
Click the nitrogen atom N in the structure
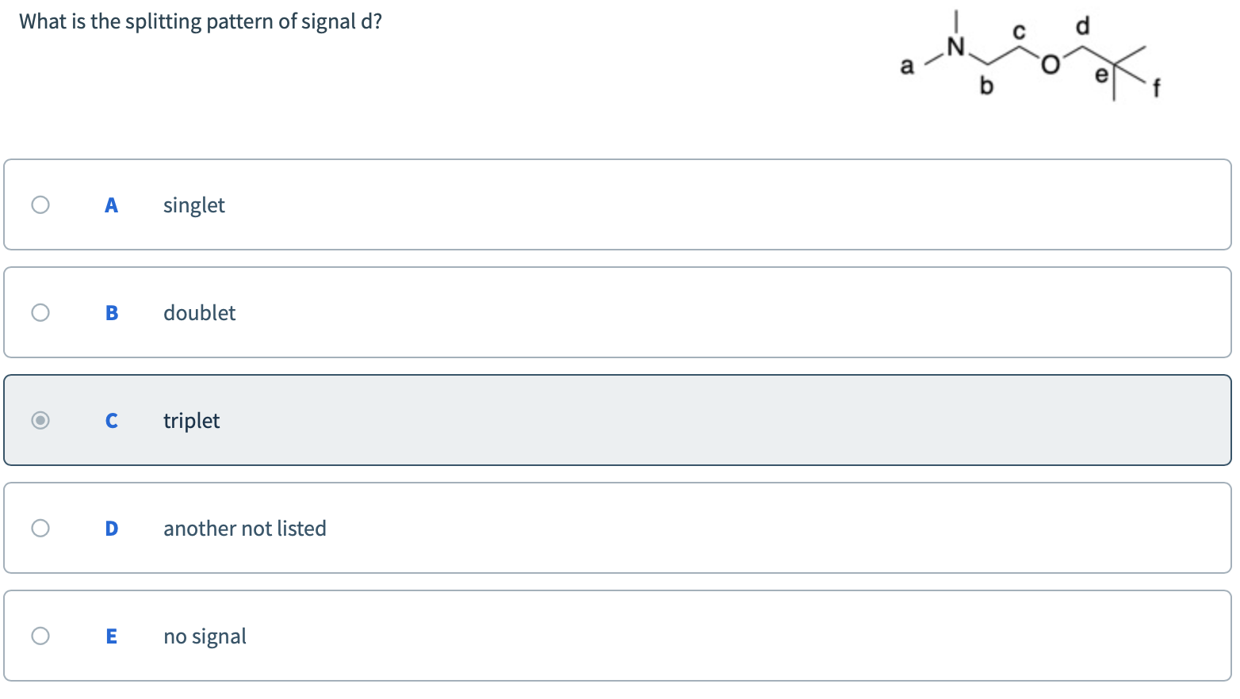(x=955, y=45)
